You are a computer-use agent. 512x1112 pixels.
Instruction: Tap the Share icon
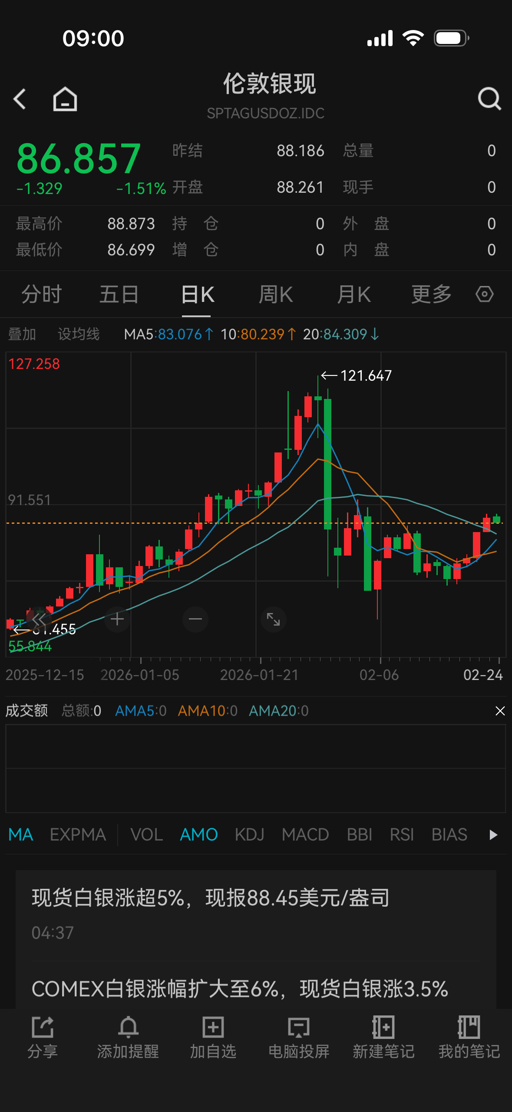[x=43, y=1037]
